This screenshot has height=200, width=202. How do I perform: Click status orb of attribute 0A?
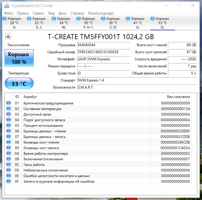pos(9,153)
